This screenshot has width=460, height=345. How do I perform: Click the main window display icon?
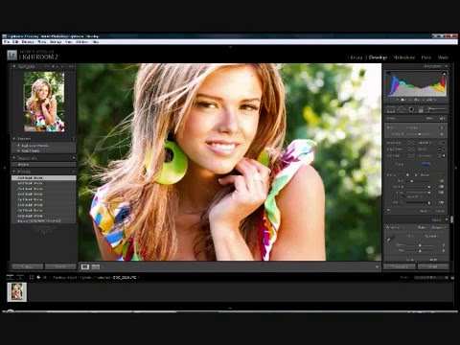[11, 277]
